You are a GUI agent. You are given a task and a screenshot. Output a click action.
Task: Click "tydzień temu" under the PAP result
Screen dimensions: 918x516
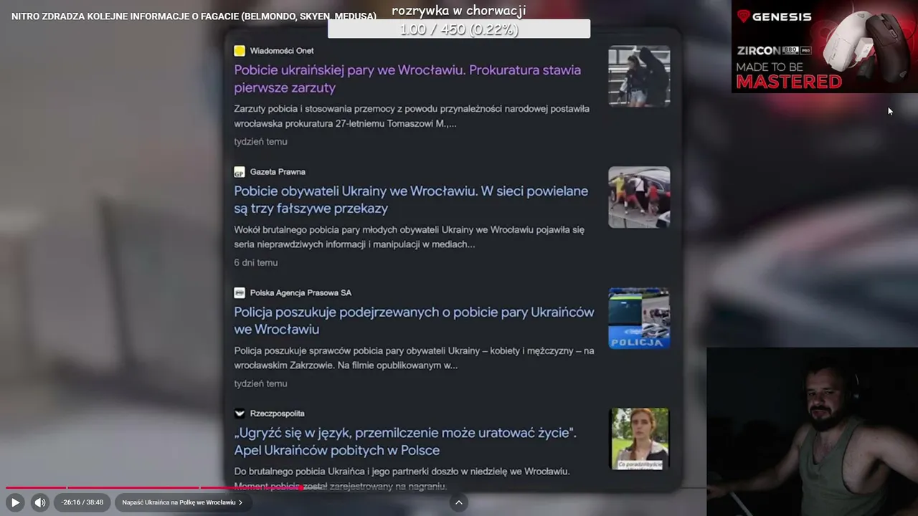(260, 384)
